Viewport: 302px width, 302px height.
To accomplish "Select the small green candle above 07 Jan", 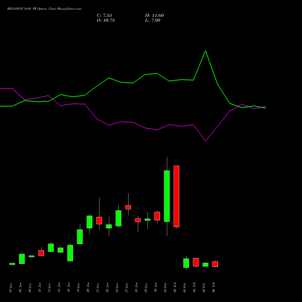I will (12, 264).
